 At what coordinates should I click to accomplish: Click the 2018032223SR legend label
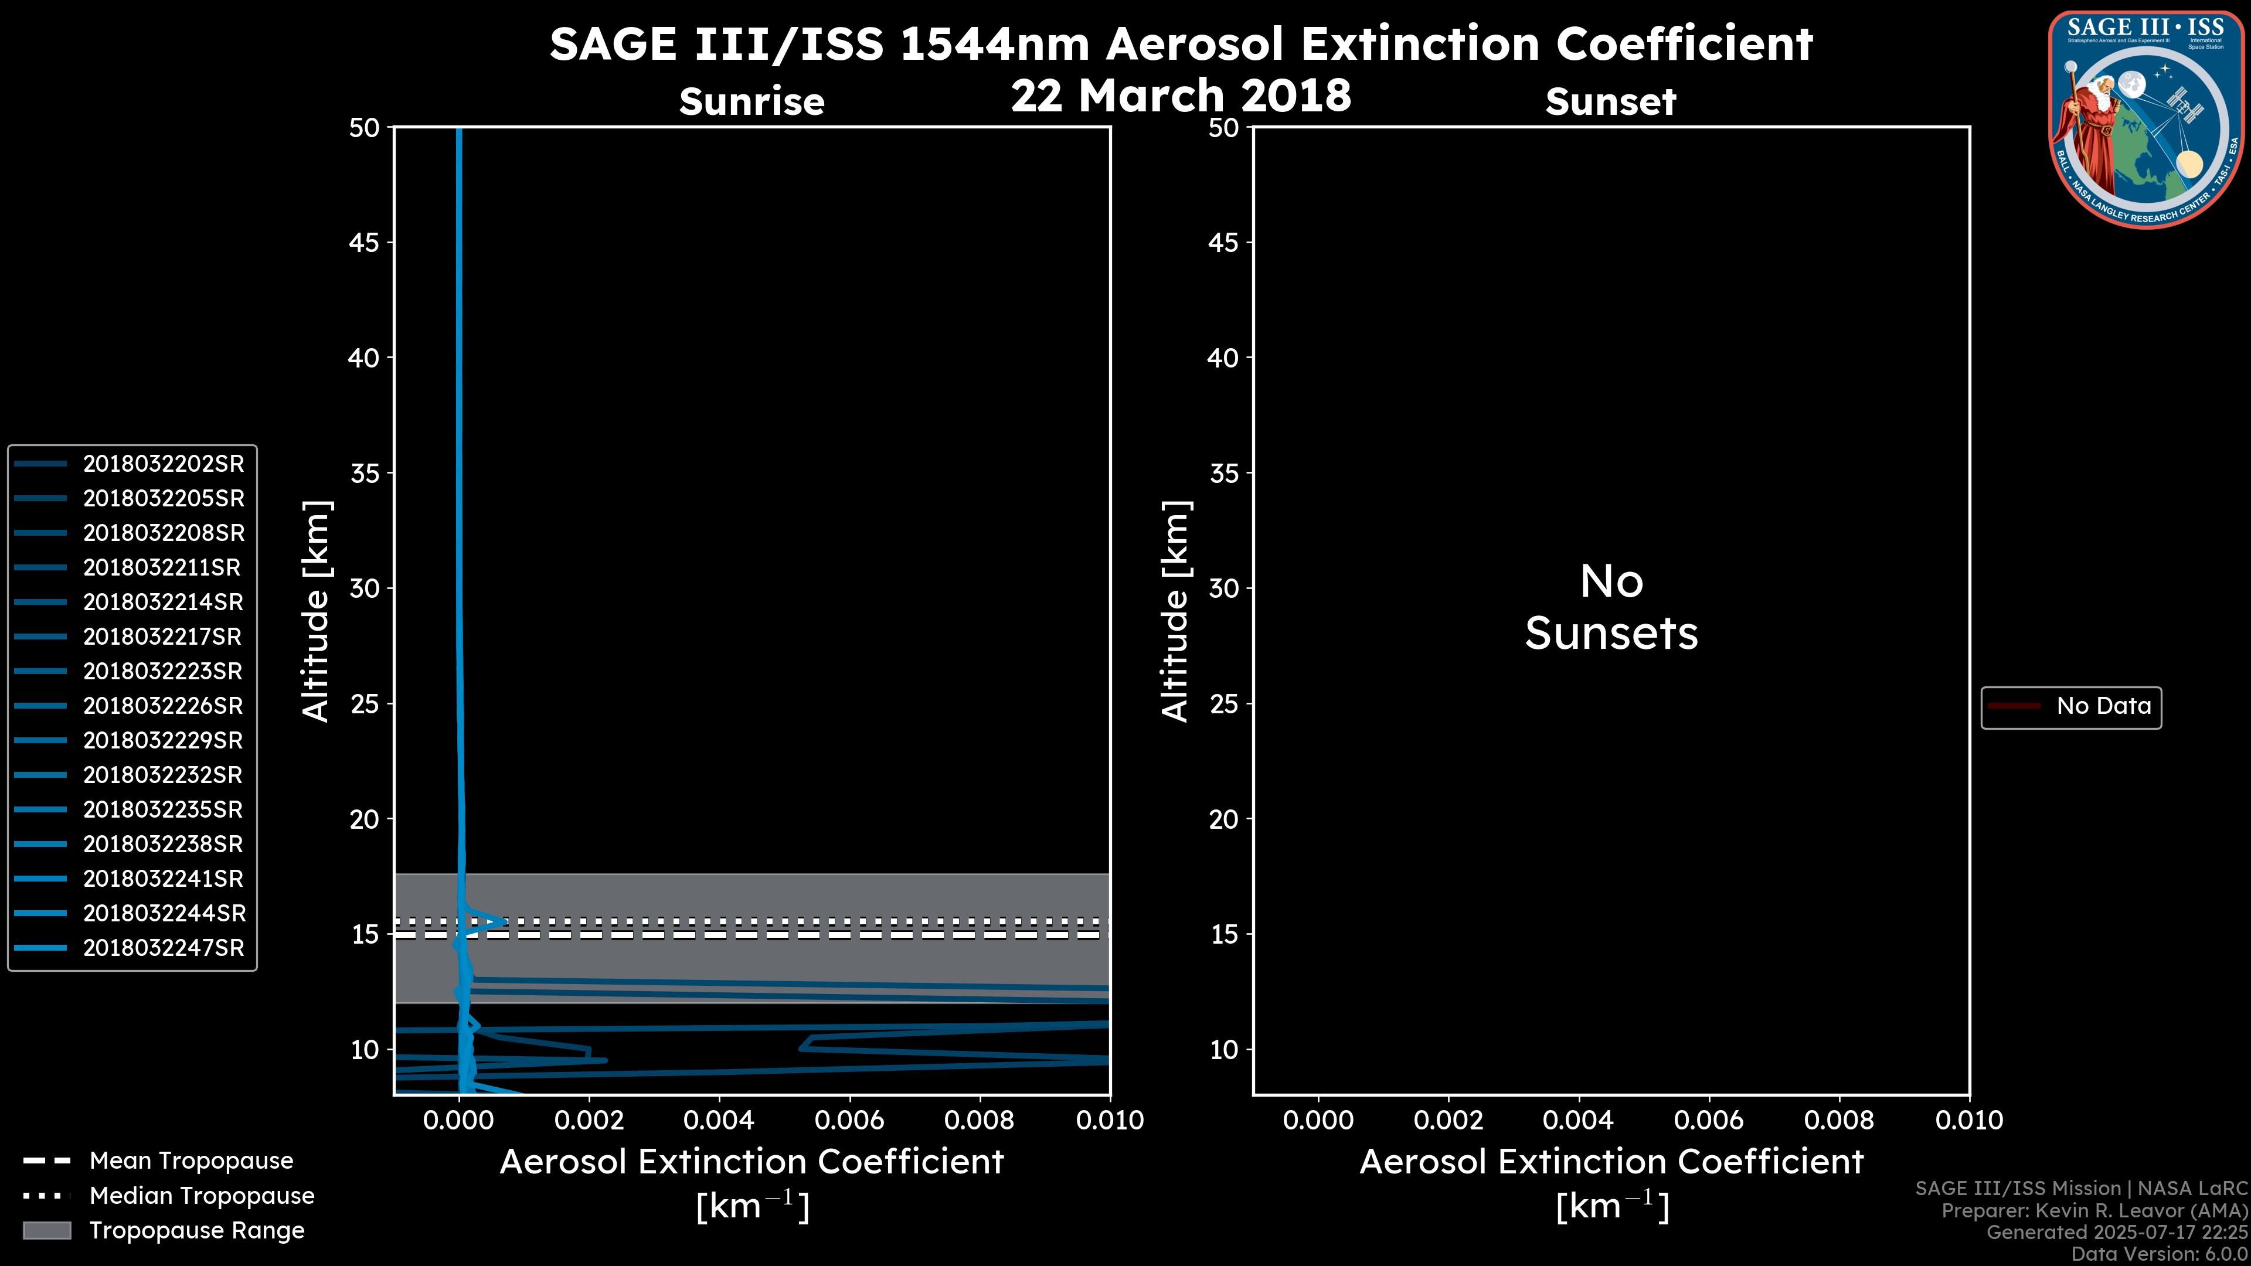pos(162,671)
